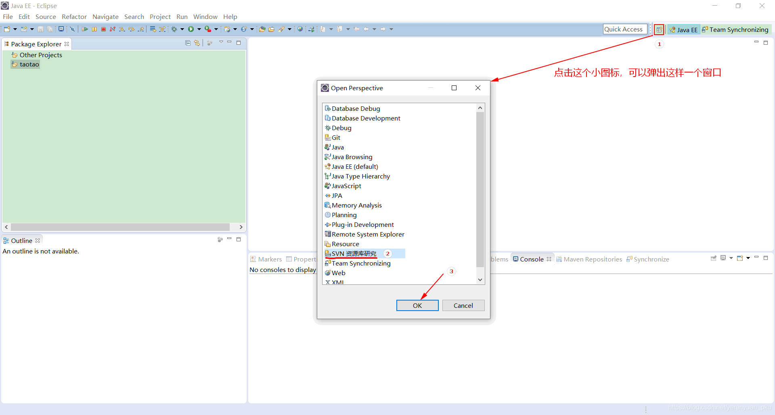Toggle Use Step Filters icon

coord(162,29)
